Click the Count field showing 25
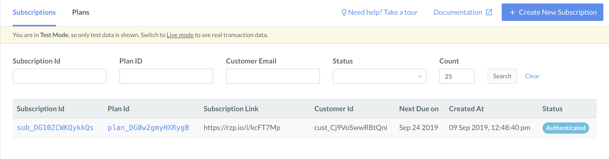This screenshot has height=159, width=609. 457,76
